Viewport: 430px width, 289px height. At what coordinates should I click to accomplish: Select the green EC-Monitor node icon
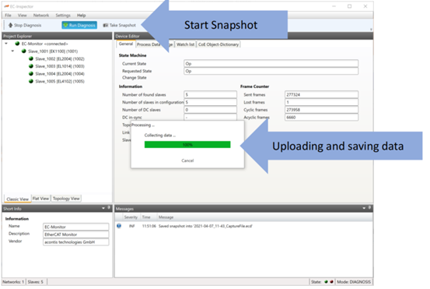(x=17, y=44)
